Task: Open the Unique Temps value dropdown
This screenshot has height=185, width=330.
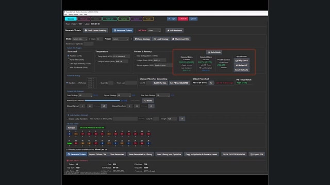Action: click(x=122, y=62)
